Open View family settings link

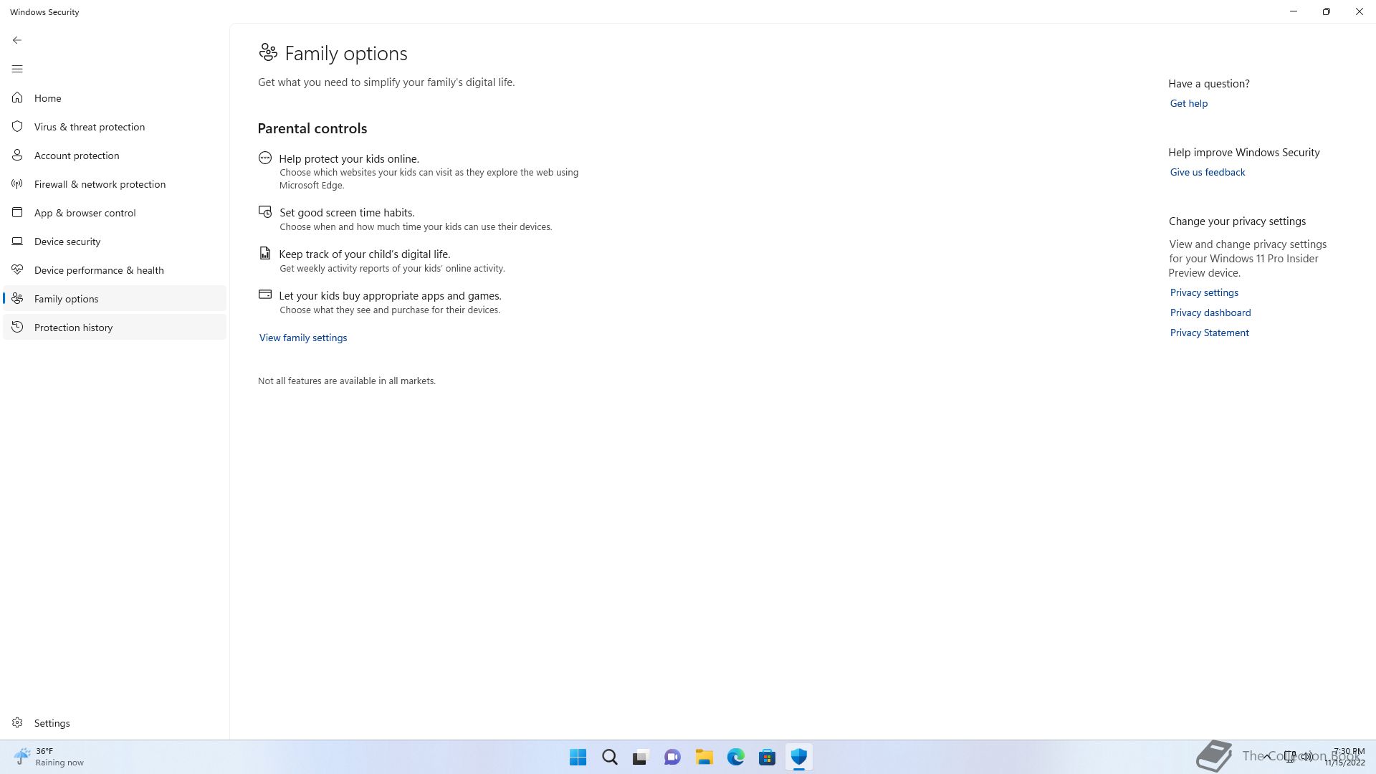303,338
